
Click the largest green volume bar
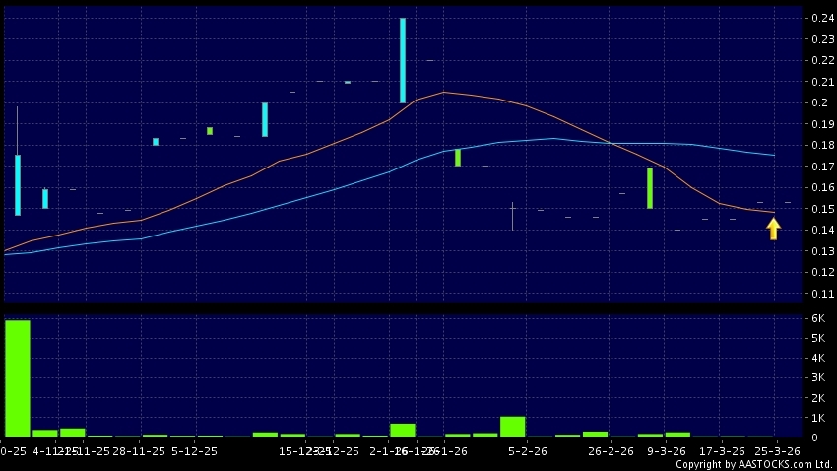pos(17,378)
